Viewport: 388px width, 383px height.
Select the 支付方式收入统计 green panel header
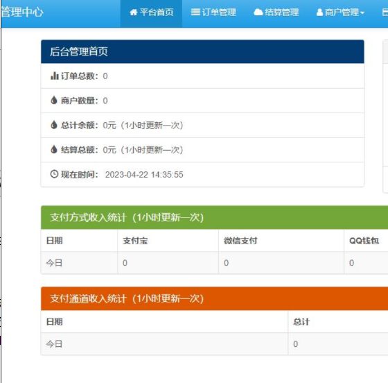click(214, 217)
